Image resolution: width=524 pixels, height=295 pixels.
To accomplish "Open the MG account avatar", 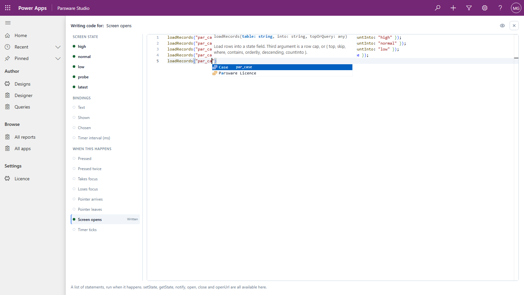I will pos(516,8).
